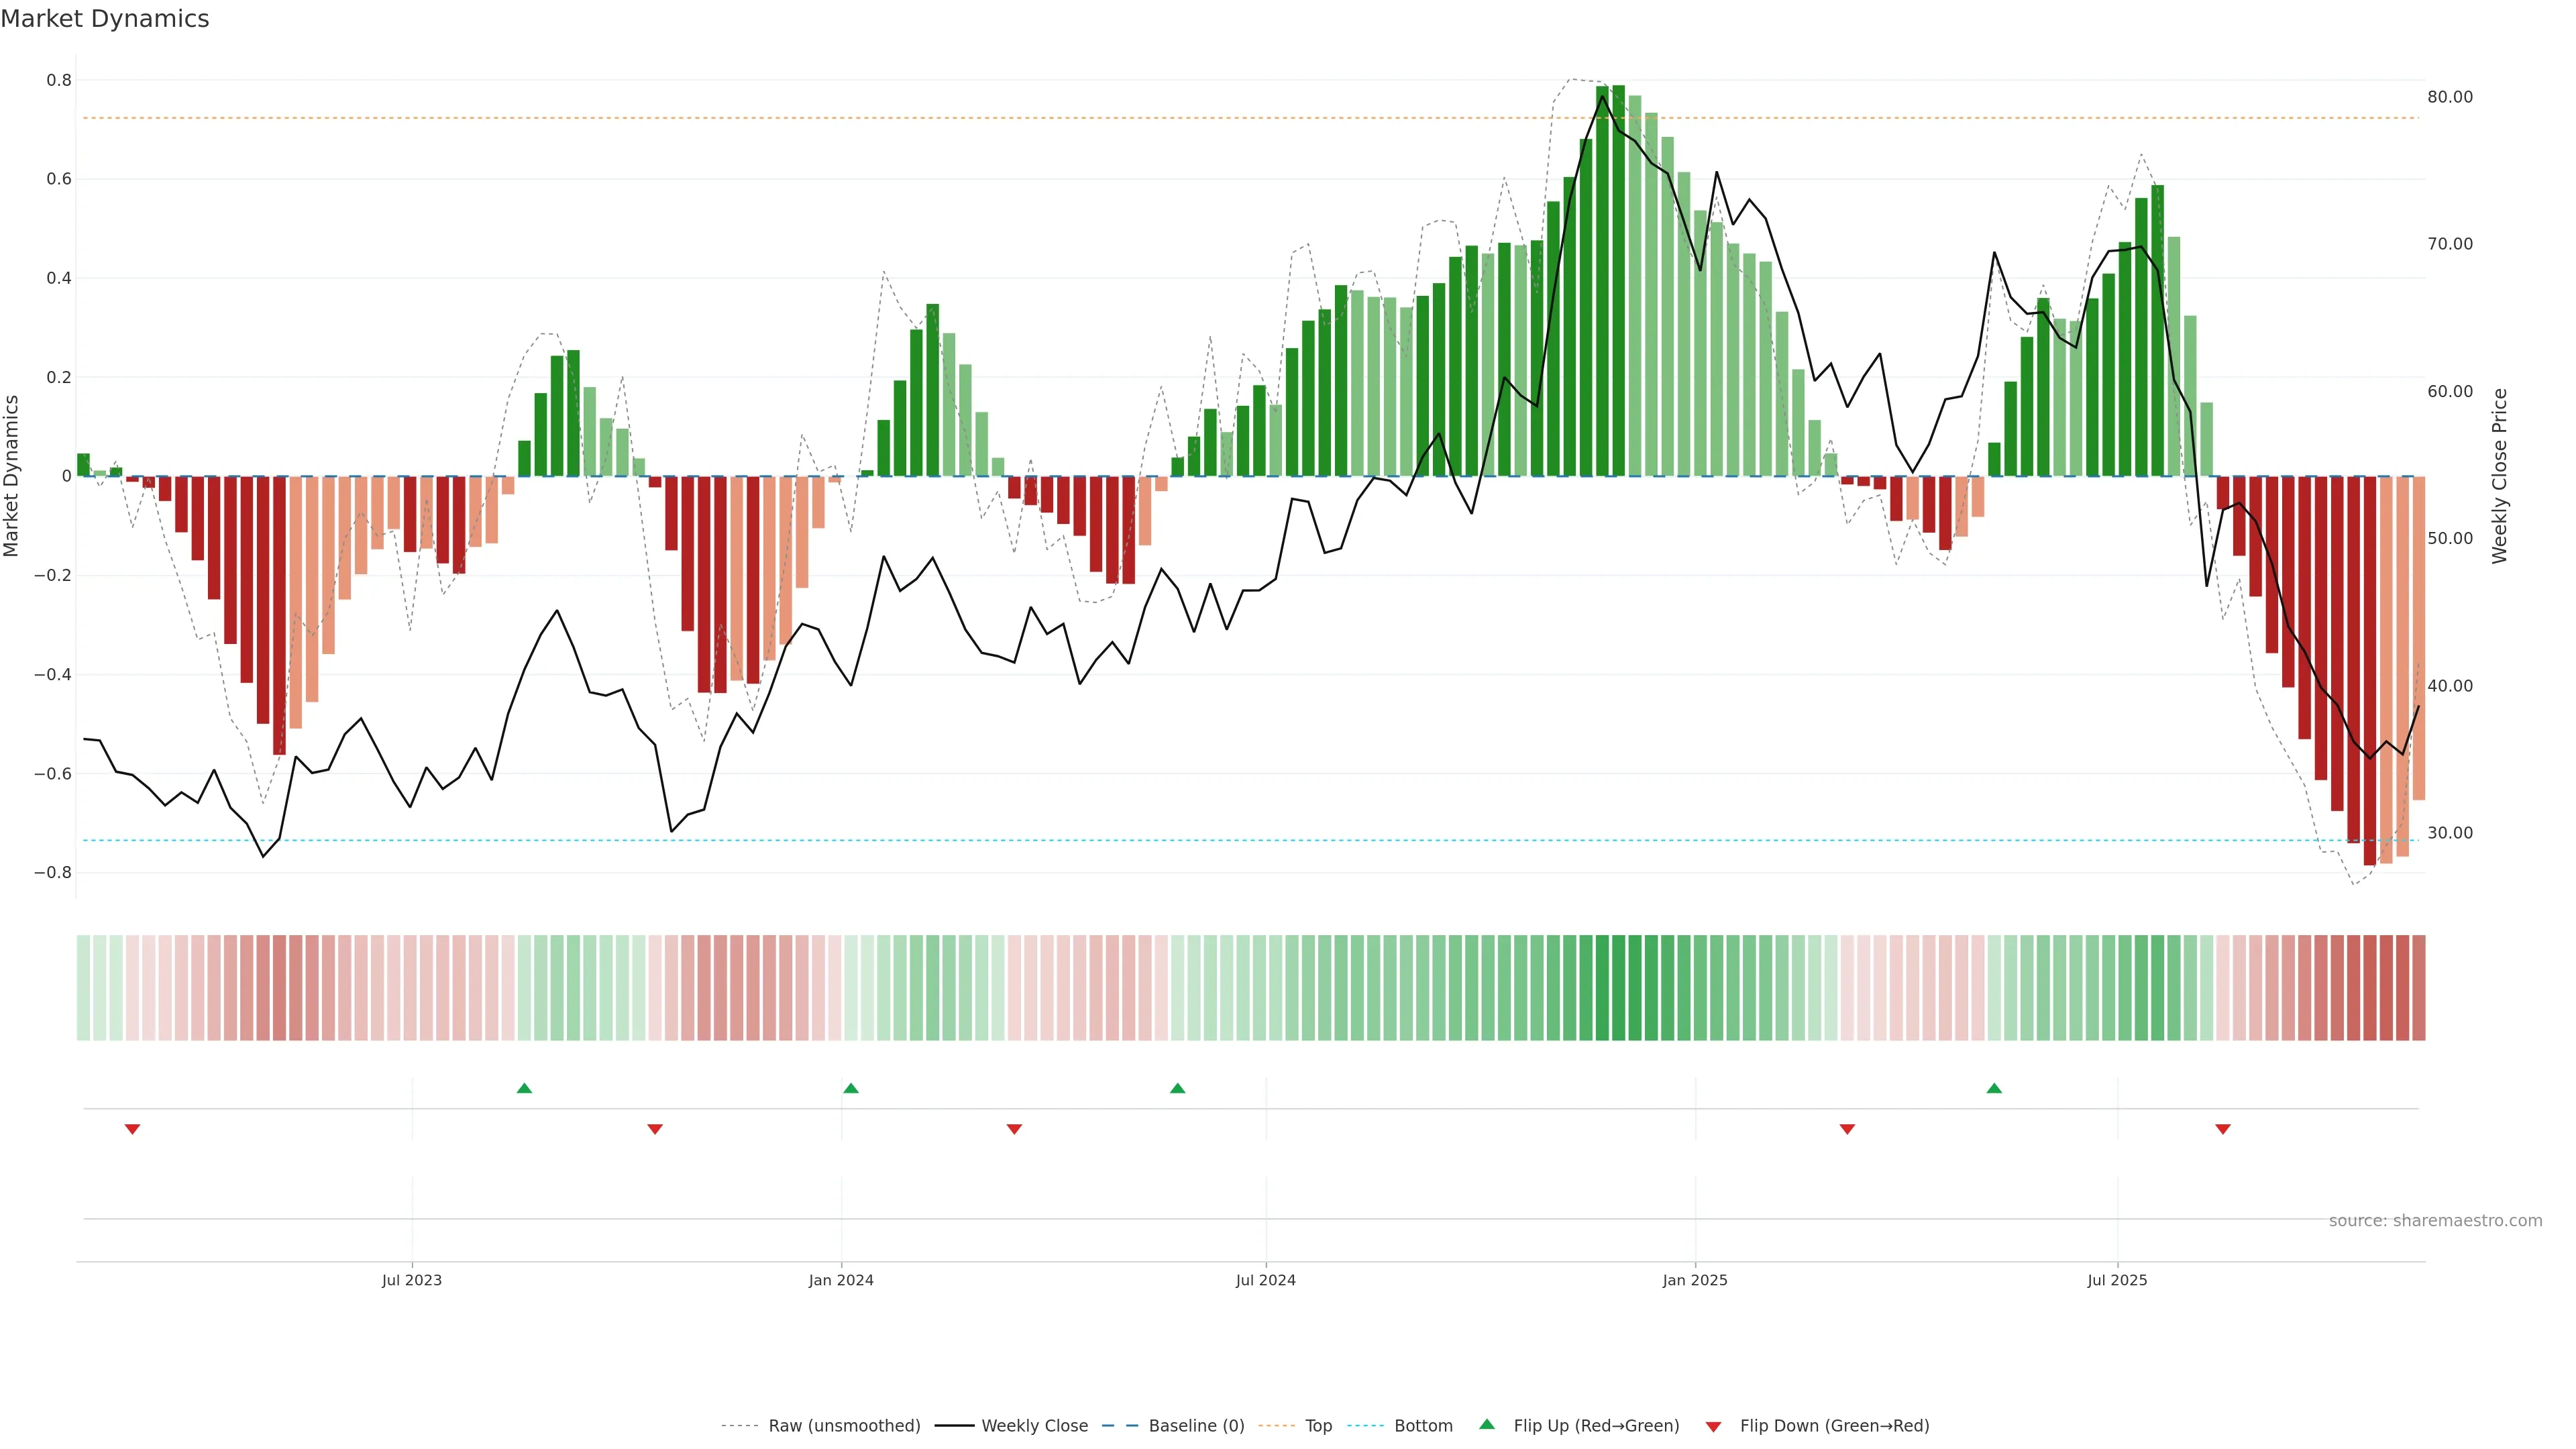Image resolution: width=2576 pixels, height=1449 pixels.
Task: Click the leftmost red flip-down triangle marker
Action: coord(132,1129)
